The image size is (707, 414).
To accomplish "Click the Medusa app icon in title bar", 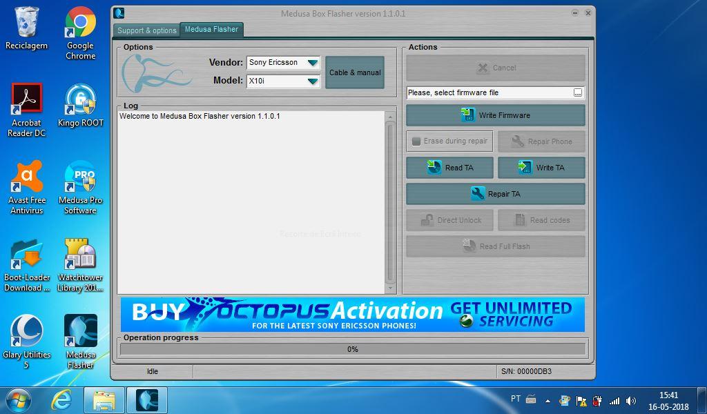I will [119, 13].
